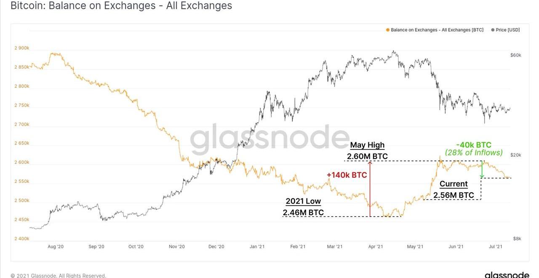Click the green downward arrow near June
Screen dimensions: 539x278
tap(482, 169)
